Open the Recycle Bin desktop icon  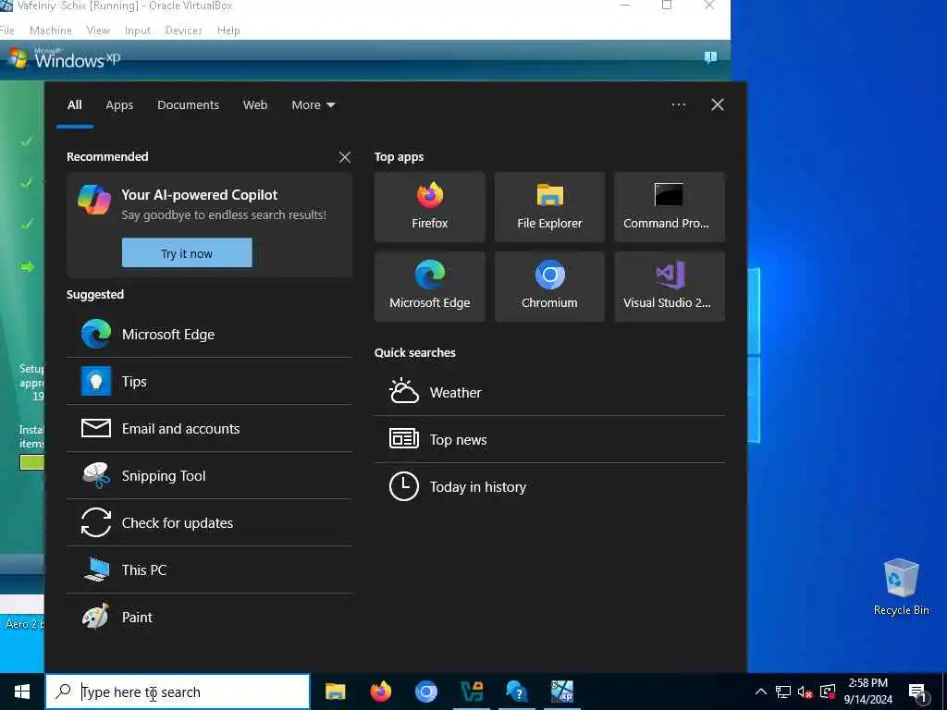pos(901,587)
